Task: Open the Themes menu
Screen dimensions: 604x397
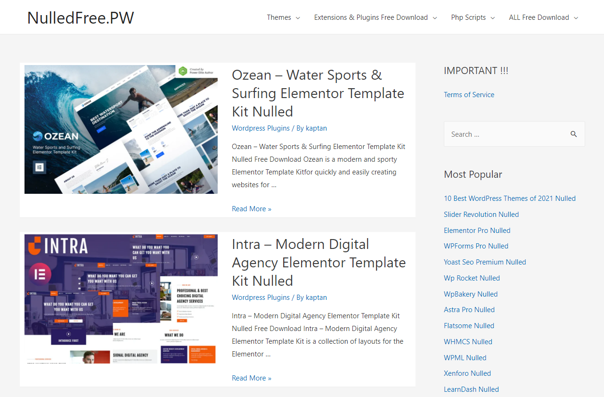Action: click(x=279, y=17)
